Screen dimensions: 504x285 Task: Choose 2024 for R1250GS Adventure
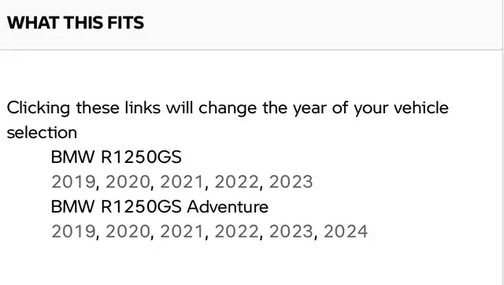(x=346, y=231)
